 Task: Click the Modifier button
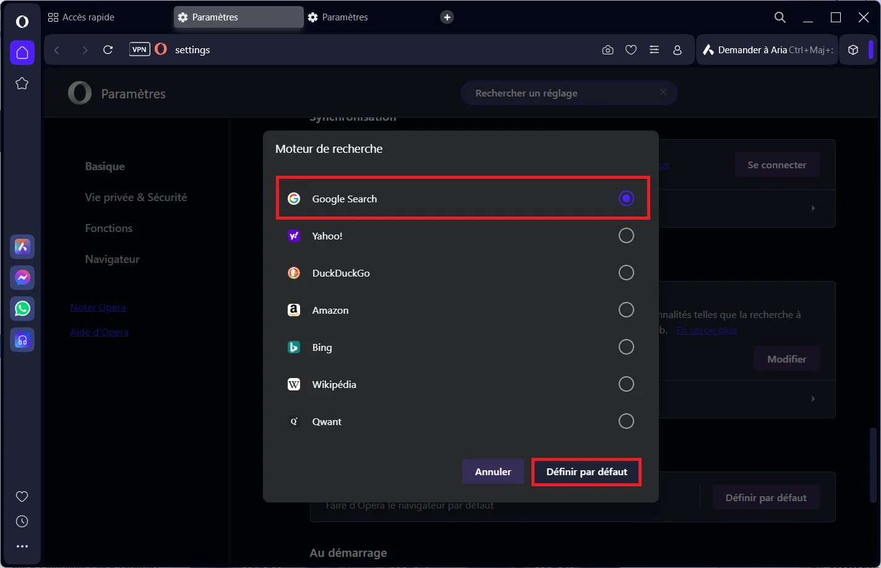coord(787,359)
